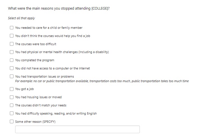Click 'Some other reason (SPECIFY)' label text
This screenshot has height=136, width=218.
click(35, 122)
